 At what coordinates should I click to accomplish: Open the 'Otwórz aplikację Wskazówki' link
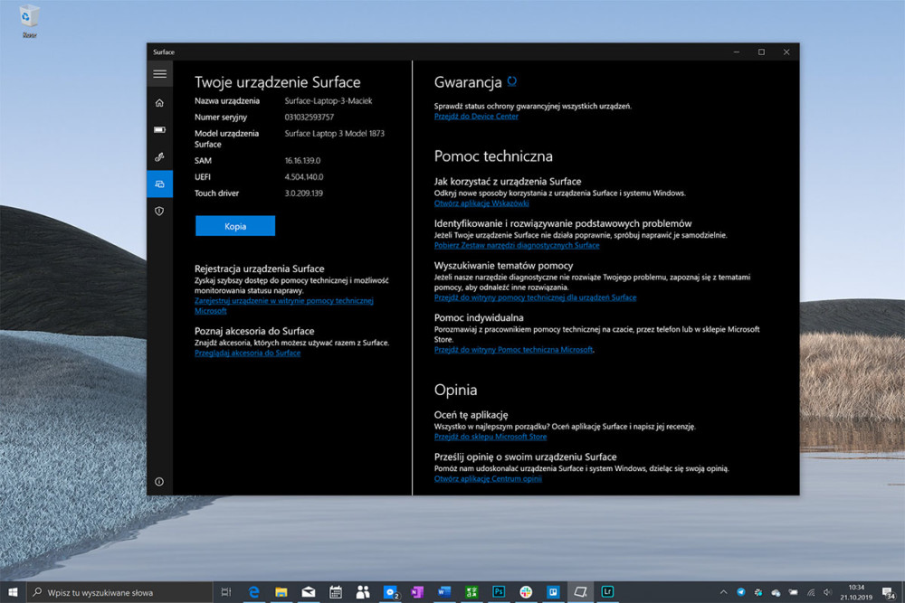click(481, 203)
